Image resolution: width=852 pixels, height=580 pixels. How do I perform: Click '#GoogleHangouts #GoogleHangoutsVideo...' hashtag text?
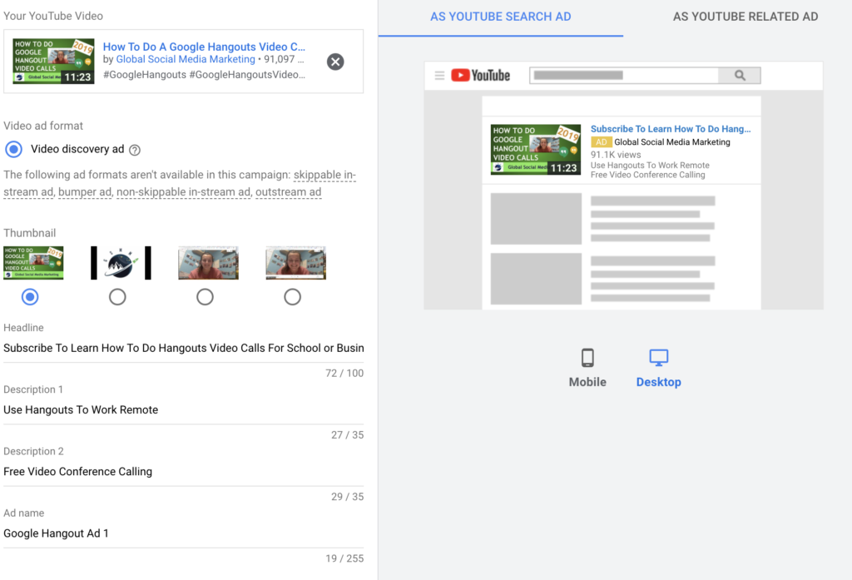(x=204, y=74)
